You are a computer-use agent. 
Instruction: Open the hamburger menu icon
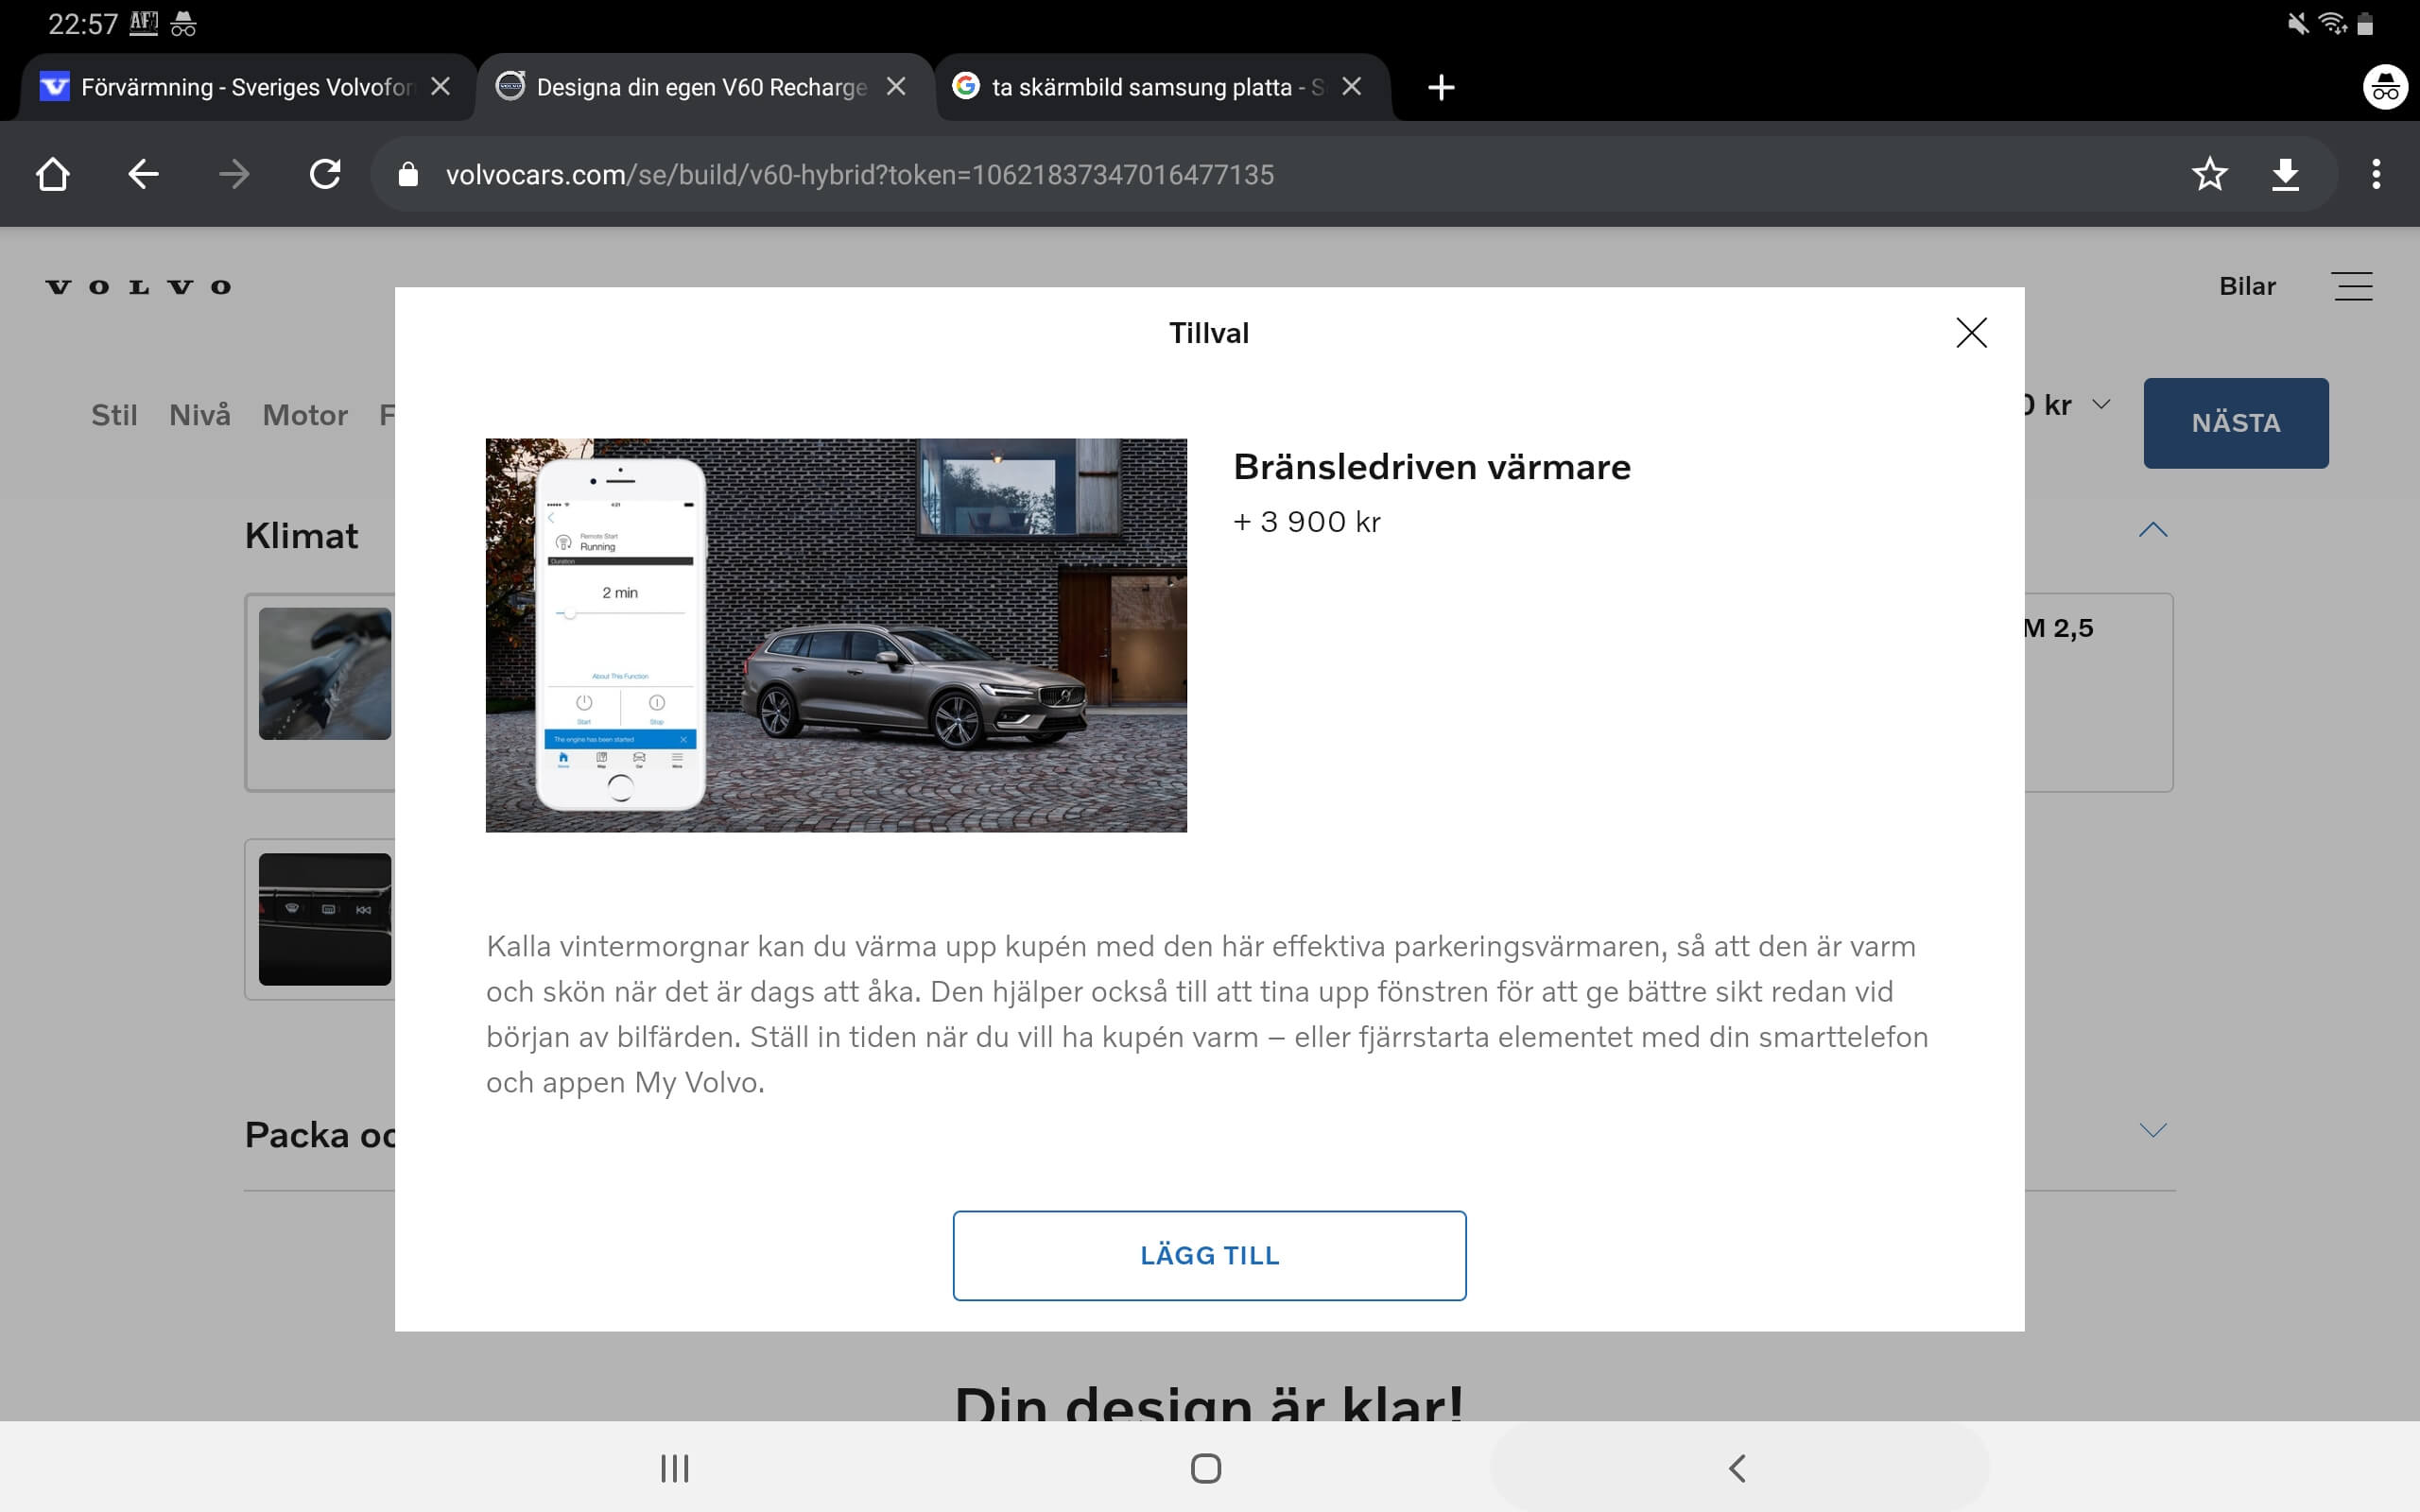click(2352, 286)
